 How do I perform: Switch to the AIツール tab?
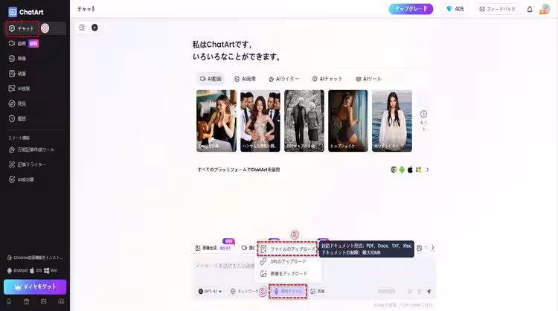click(x=368, y=79)
